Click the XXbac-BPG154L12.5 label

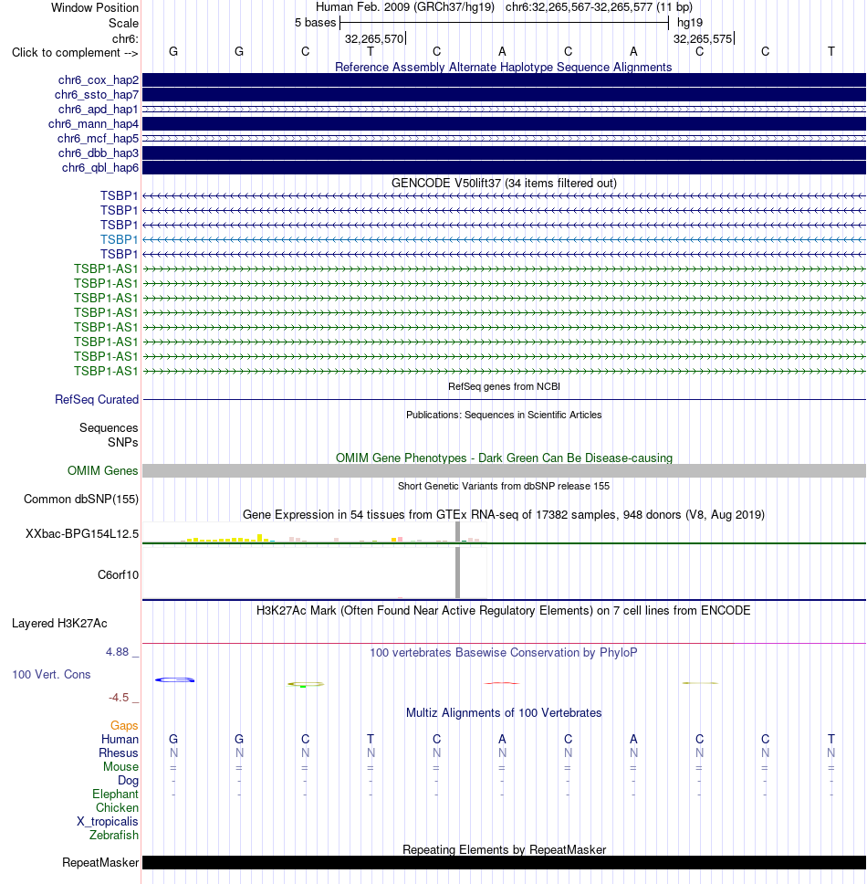point(82,533)
